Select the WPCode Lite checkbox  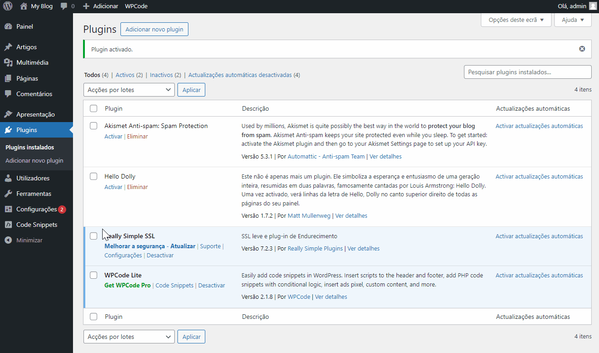[x=94, y=275]
